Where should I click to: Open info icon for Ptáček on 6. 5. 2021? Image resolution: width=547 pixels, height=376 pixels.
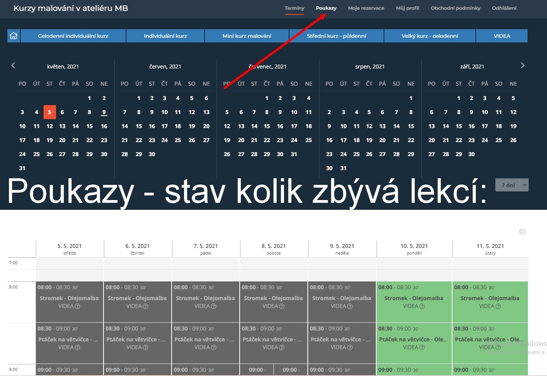tap(146, 348)
